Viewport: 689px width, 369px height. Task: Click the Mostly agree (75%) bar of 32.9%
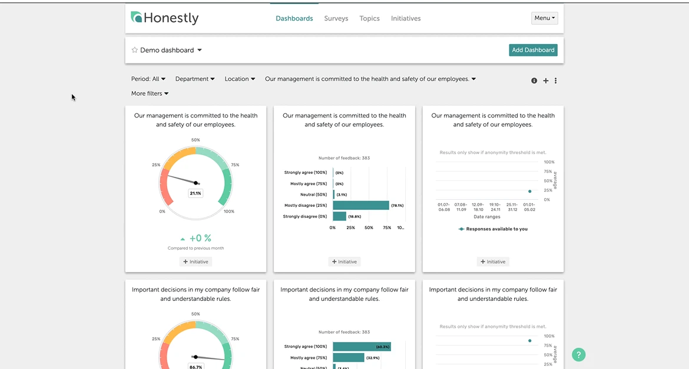pyautogui.click(x=349, y=358)
